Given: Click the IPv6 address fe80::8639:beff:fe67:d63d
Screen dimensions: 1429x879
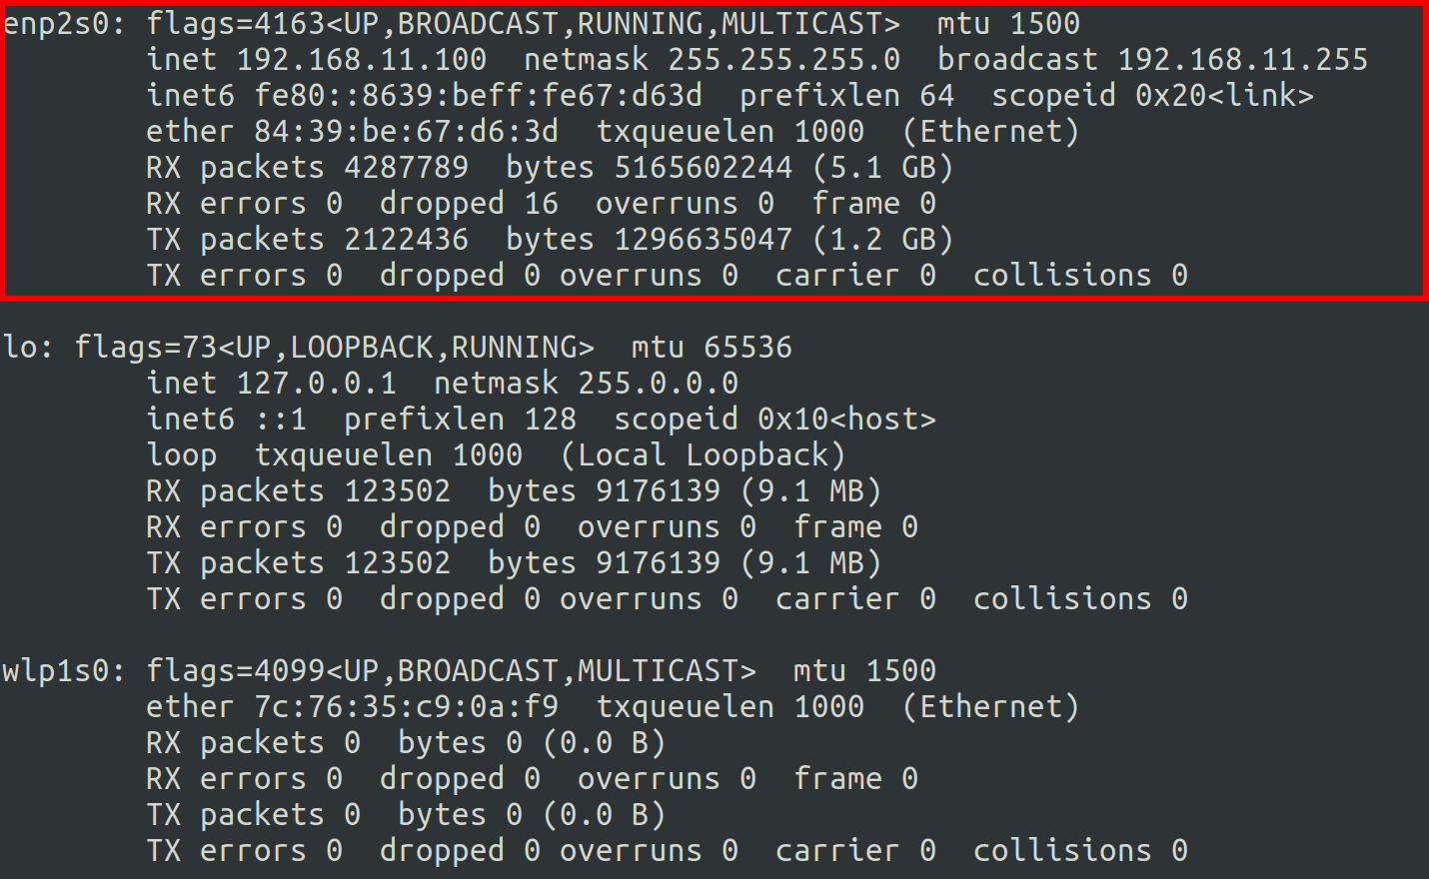Looking at the screenshot, I should click(478, 96).
